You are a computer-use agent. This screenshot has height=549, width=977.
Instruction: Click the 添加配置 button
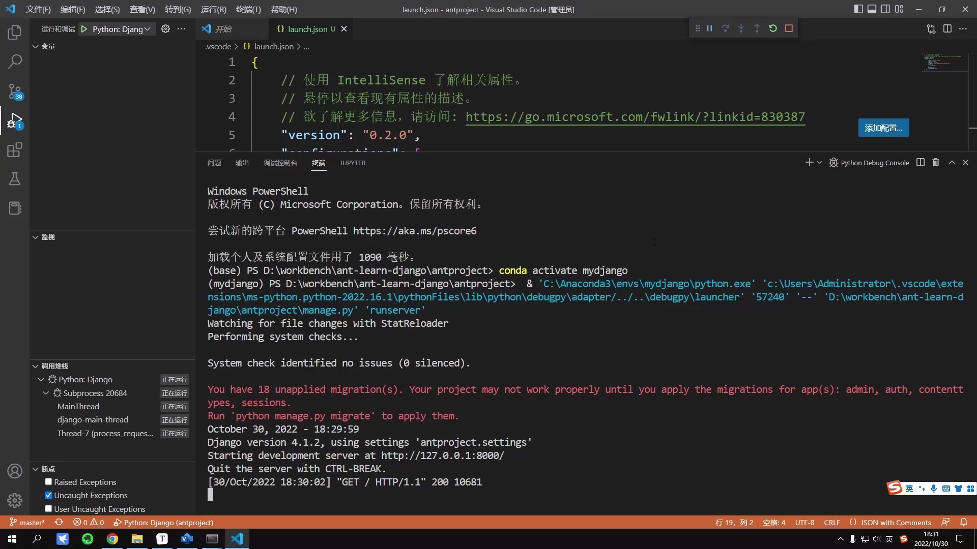883,128
